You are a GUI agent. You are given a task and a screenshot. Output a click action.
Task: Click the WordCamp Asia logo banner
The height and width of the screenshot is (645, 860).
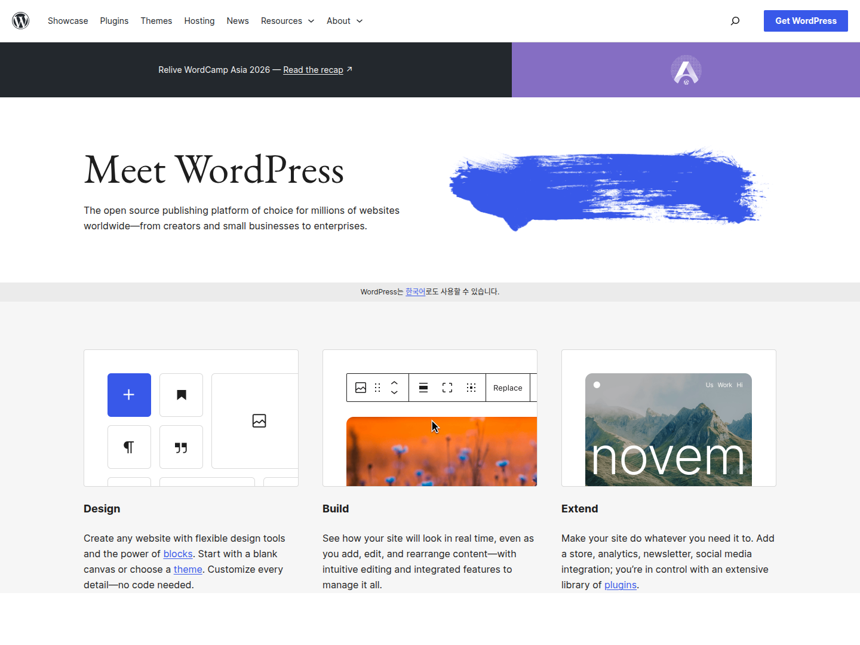(686, 70)
